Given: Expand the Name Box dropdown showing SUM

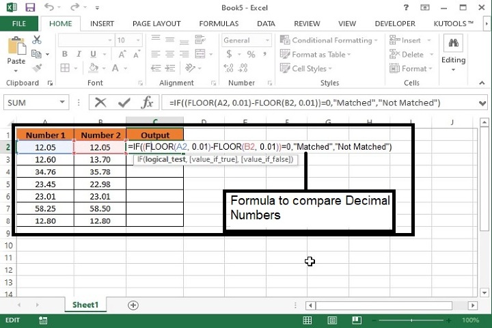Looking at the screenshot, I should point(62,102).
